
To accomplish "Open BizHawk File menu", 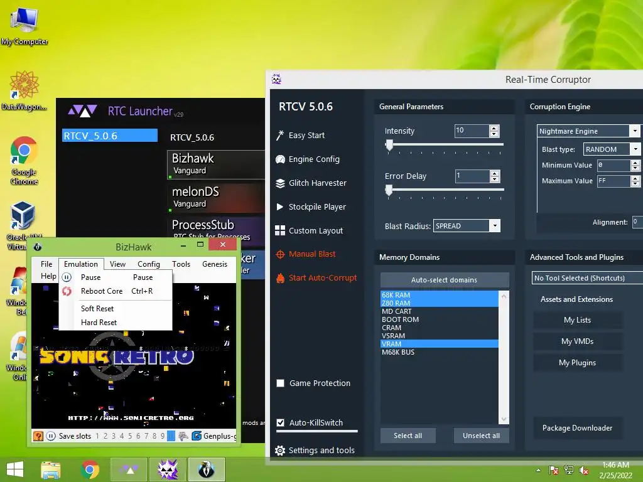I will click(x=46, y=264).
